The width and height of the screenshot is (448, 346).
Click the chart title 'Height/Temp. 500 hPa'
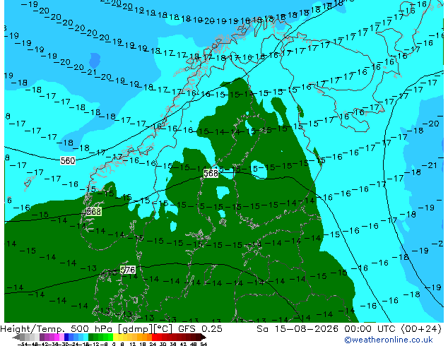pos(56,329)
